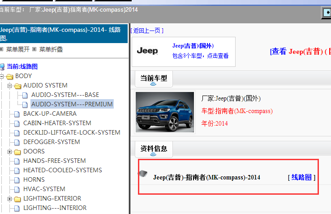Click the CABIN-HEATER-SYSTEM document icon
This screenshot has width=331, height=214.
[x=17, y=123]
